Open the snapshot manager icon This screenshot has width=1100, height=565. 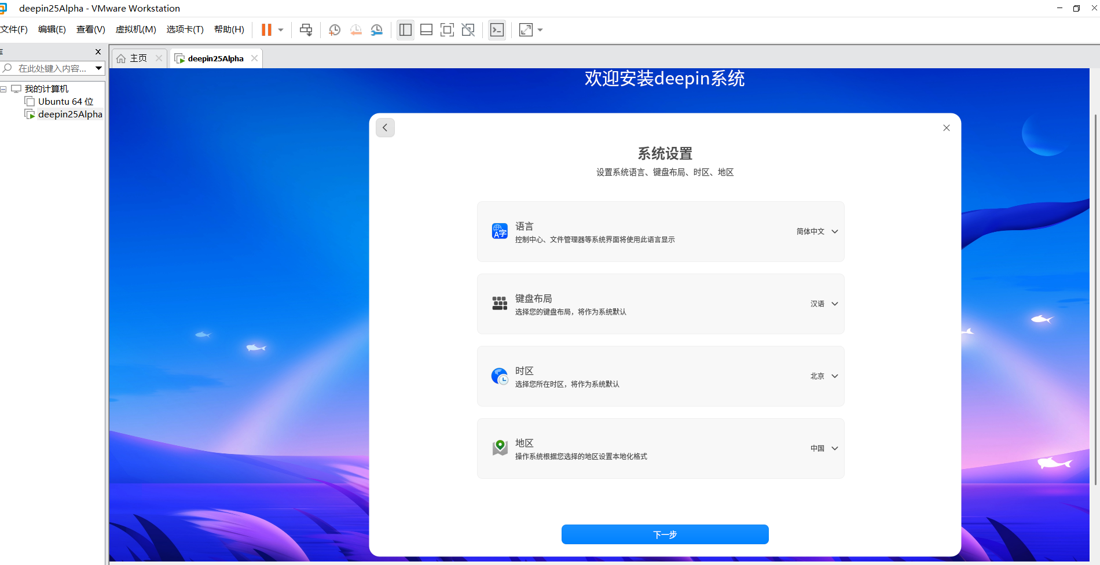tap(377, 30)
